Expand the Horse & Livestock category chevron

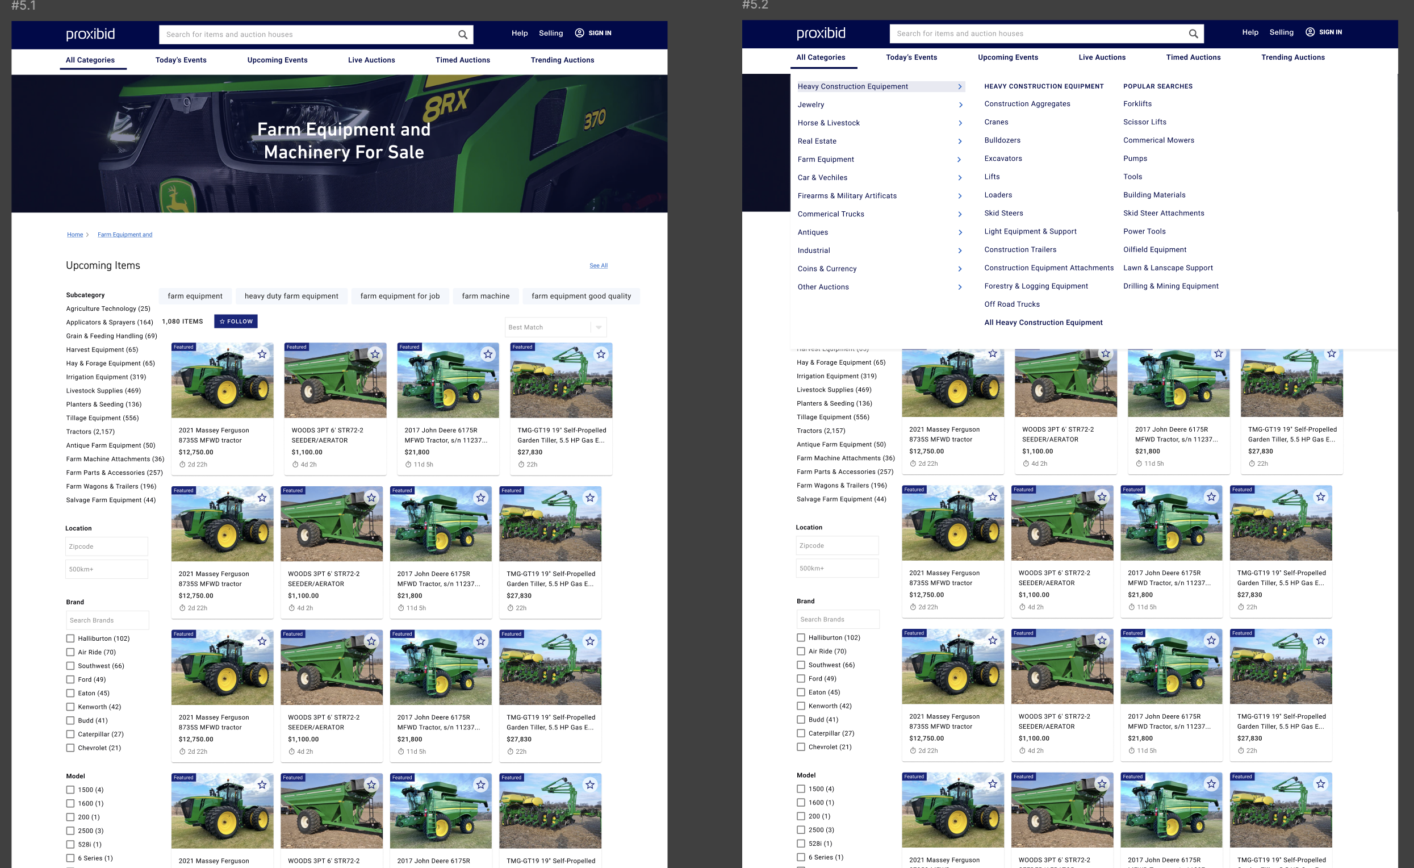(x=960, y=123)
